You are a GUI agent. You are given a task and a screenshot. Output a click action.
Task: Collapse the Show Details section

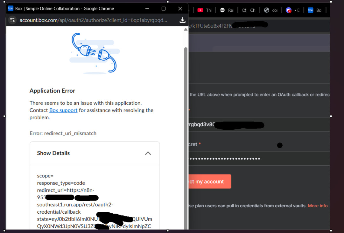(x=148, y=153)
